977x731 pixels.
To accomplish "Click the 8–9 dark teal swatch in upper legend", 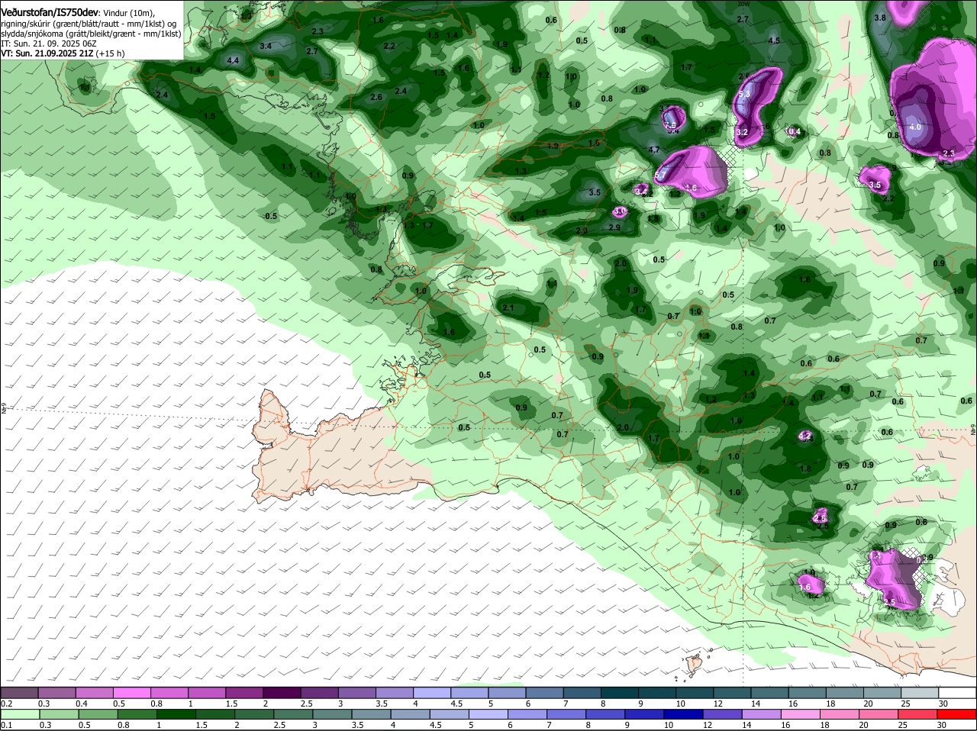I will (x=621, y=692).
